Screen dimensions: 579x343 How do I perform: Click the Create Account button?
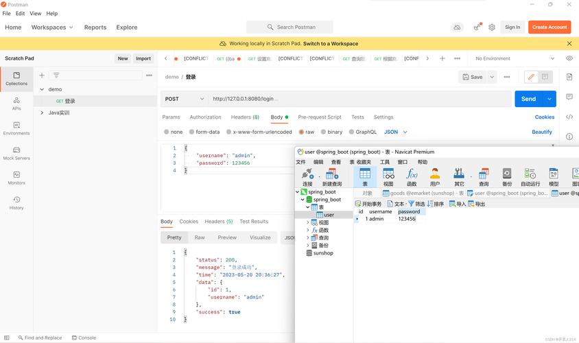click(x=550, y=27)
